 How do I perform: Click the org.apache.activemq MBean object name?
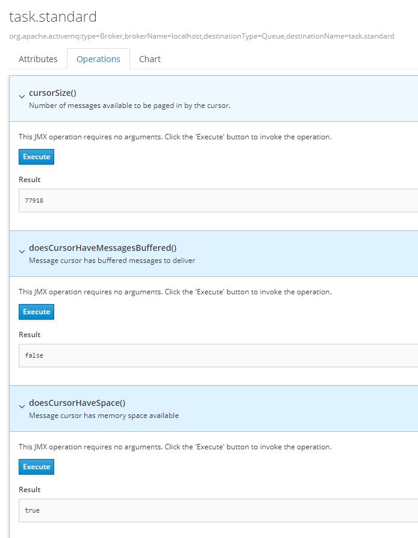click(x=201, y=36)
